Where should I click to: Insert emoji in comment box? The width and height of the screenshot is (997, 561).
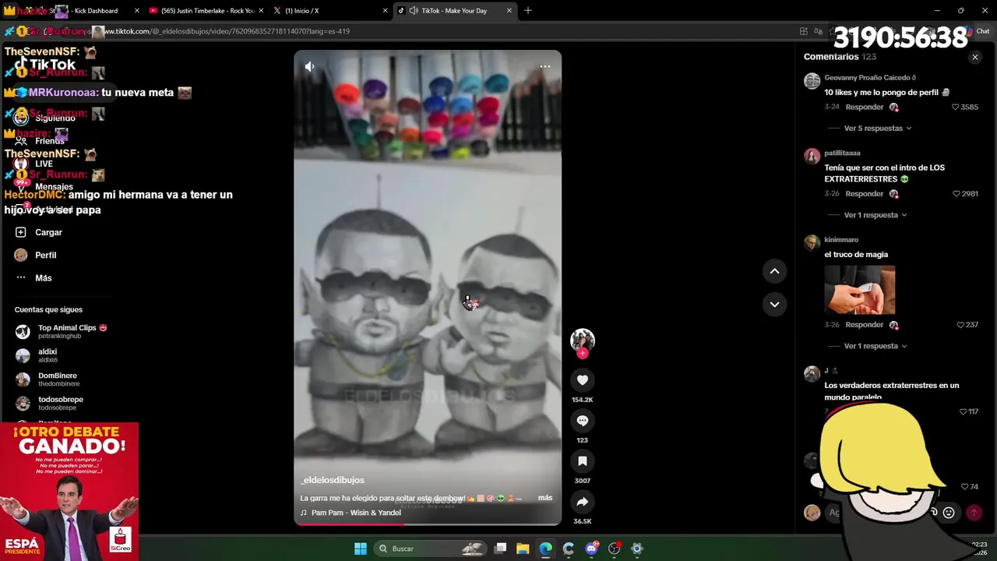[949, 513]
